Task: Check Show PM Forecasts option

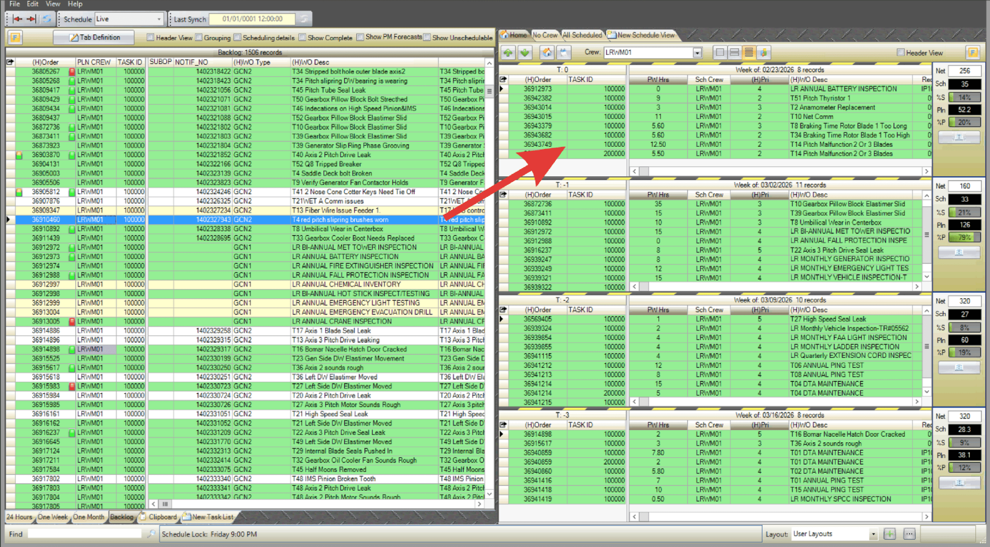Action: tap(360, 37)
